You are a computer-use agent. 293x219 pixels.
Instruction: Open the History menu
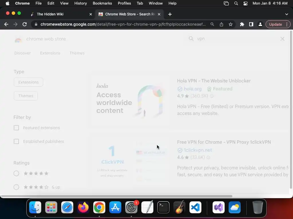[80, 3]
